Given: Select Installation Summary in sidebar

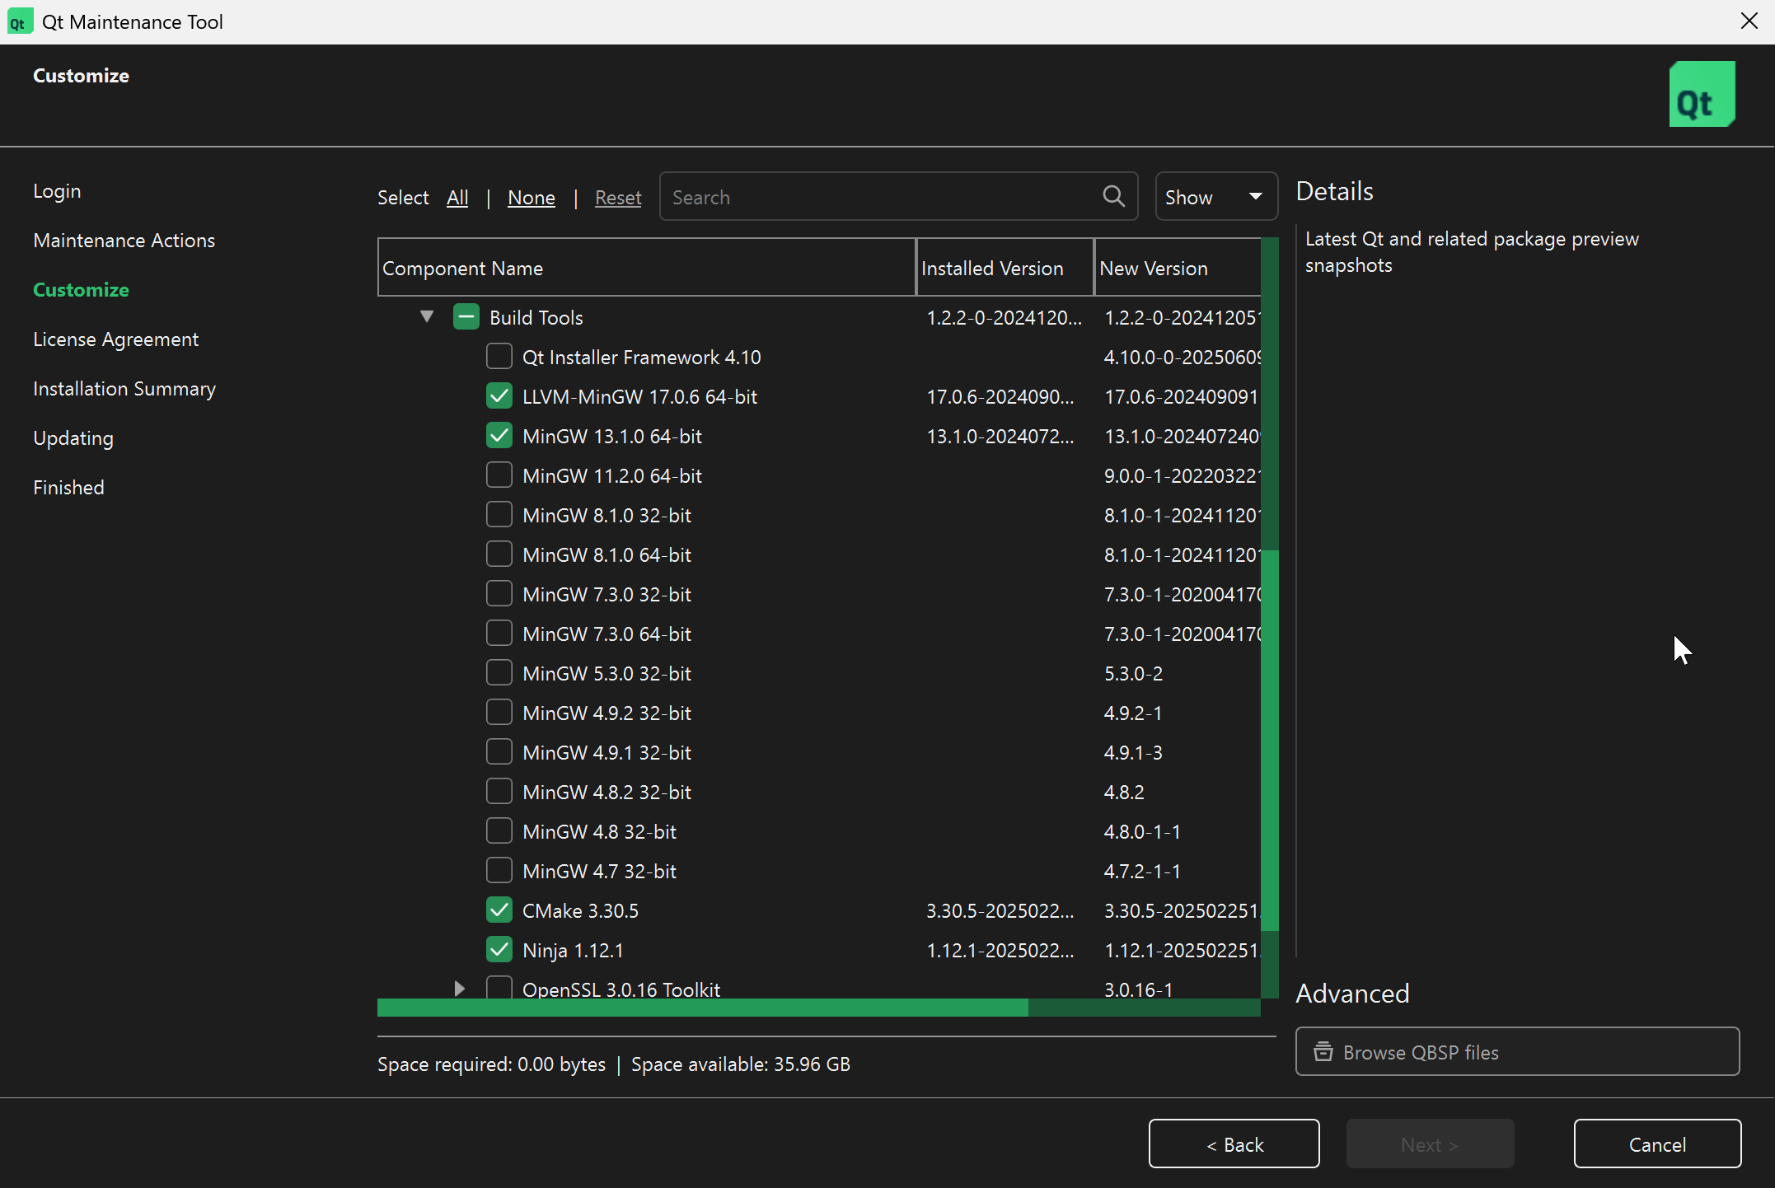Looking at the screenshot, I should (x=124, y=389).
